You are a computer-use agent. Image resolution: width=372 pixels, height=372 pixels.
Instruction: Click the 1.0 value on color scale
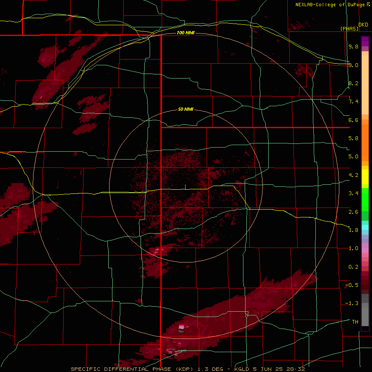(353, 248)
